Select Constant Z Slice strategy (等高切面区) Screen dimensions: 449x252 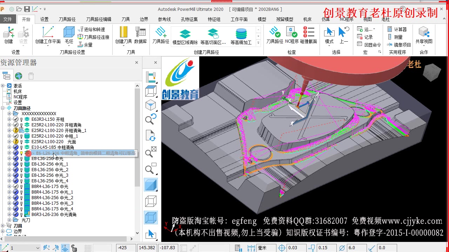tap(213, 37)
